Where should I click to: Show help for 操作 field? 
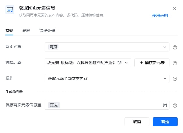click(175, 79)
